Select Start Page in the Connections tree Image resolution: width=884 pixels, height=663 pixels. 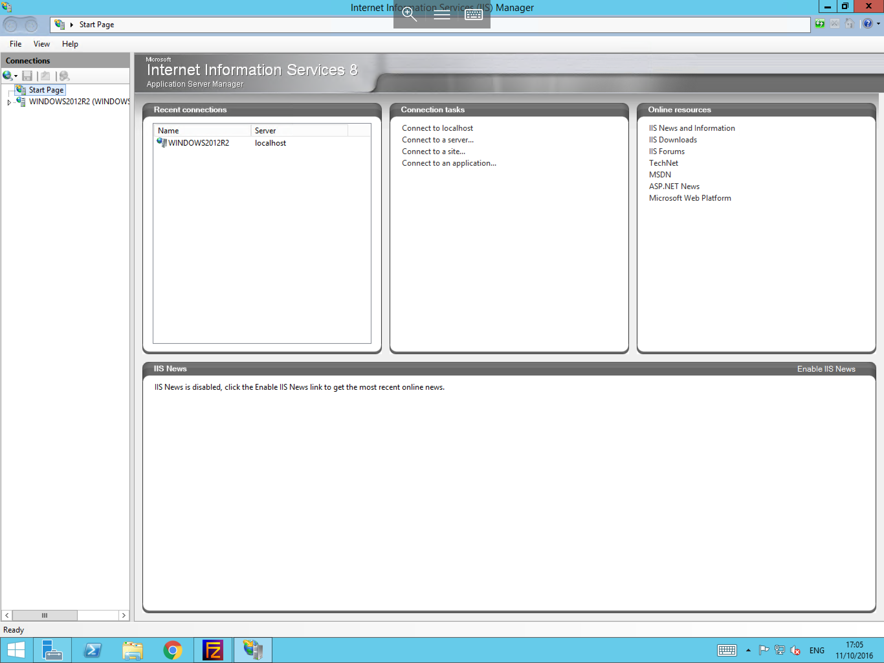click(x=46, y=90)
